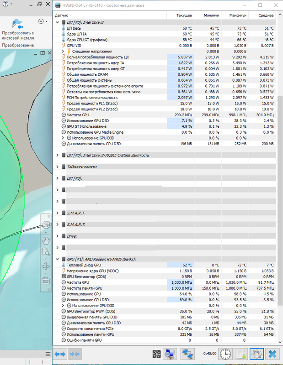The width and height of the screenshot is (283, 365).
Task: Click the hamburger menu icon at the CAD status bar
Action: pyautogui.click(x=48, y=355)
